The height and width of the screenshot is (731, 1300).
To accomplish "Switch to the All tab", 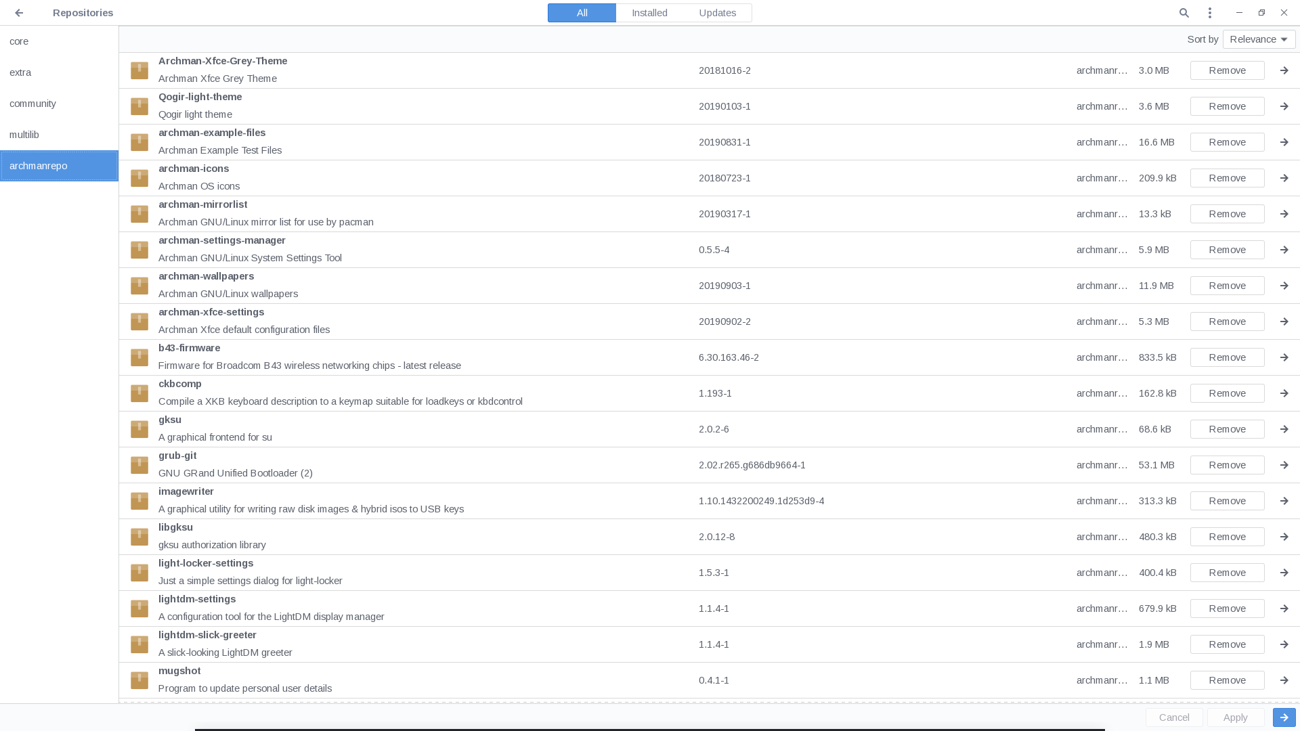I will 582,13.
